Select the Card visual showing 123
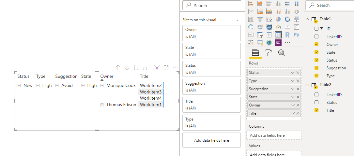354x156 pixels. point(287,27)
